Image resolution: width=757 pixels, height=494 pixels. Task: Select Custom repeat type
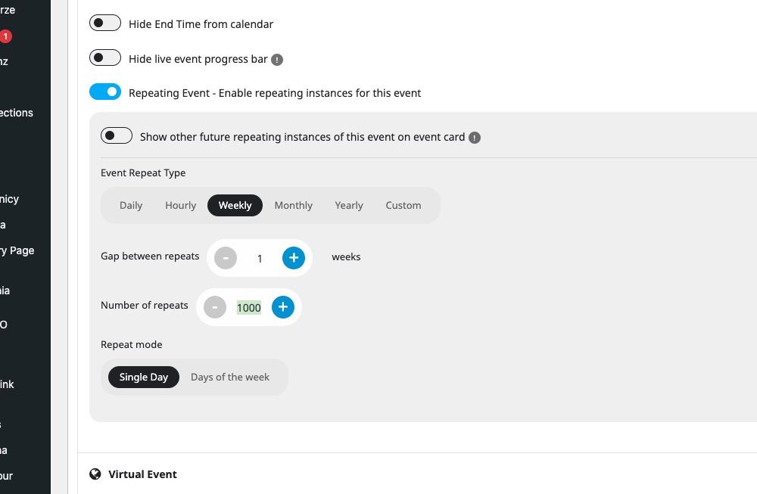pos(403,206)
